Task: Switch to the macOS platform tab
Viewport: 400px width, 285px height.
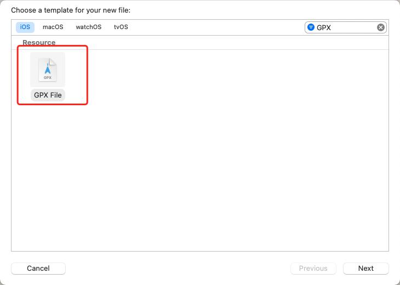Action: pyautogui.click(x=53, y=27)
